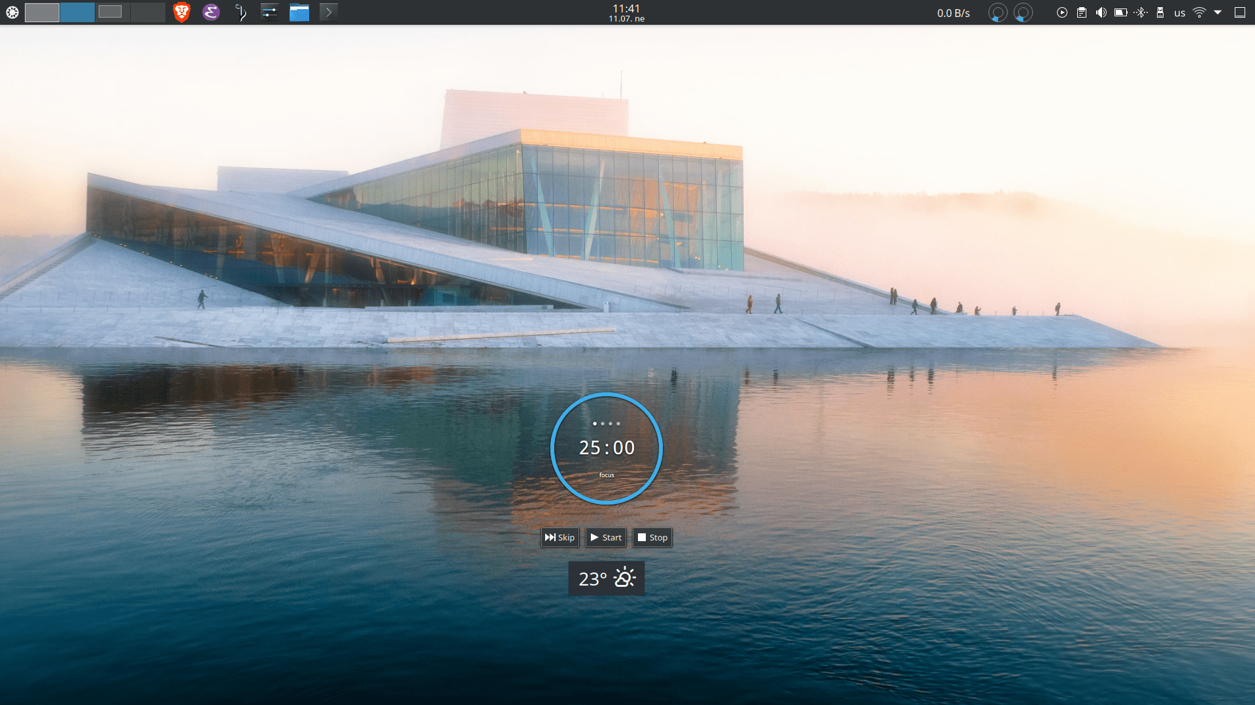Click the volume speaker tray icon
1255x705 pixels.
click(x=1101, y=12)
